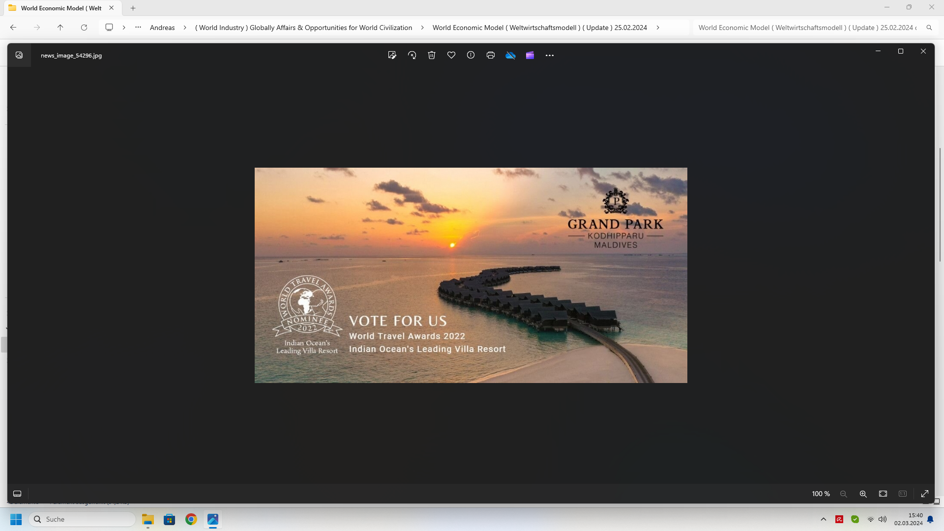Open File Explorer from the taskbar

[148, 519]
